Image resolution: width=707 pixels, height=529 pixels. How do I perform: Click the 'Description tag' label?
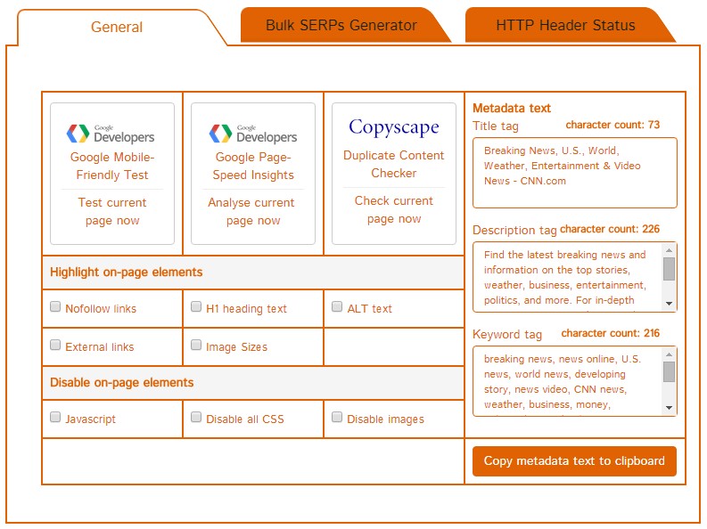pyautogui.click(x=515, y=230)
